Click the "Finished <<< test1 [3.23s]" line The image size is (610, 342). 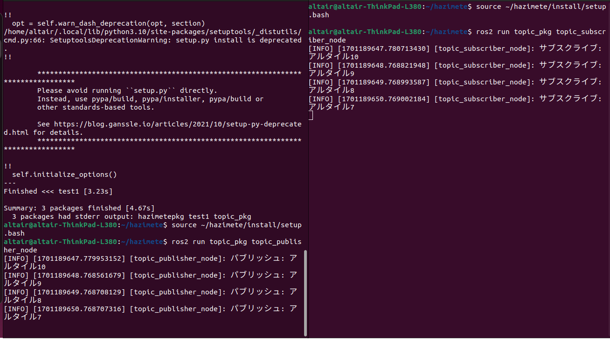pos(58,191)
